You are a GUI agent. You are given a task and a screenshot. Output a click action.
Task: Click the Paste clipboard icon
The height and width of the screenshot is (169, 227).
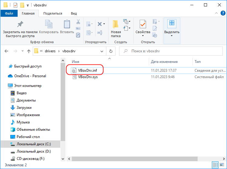point(67,24)
